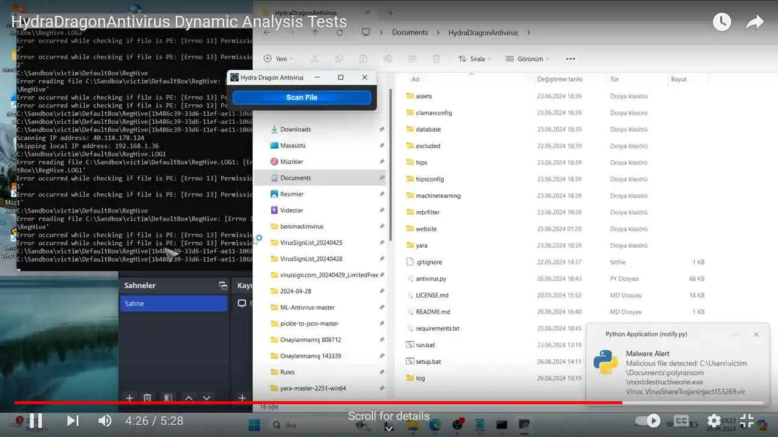Click the Sahneler panel pop-out icon

point(222,285)
